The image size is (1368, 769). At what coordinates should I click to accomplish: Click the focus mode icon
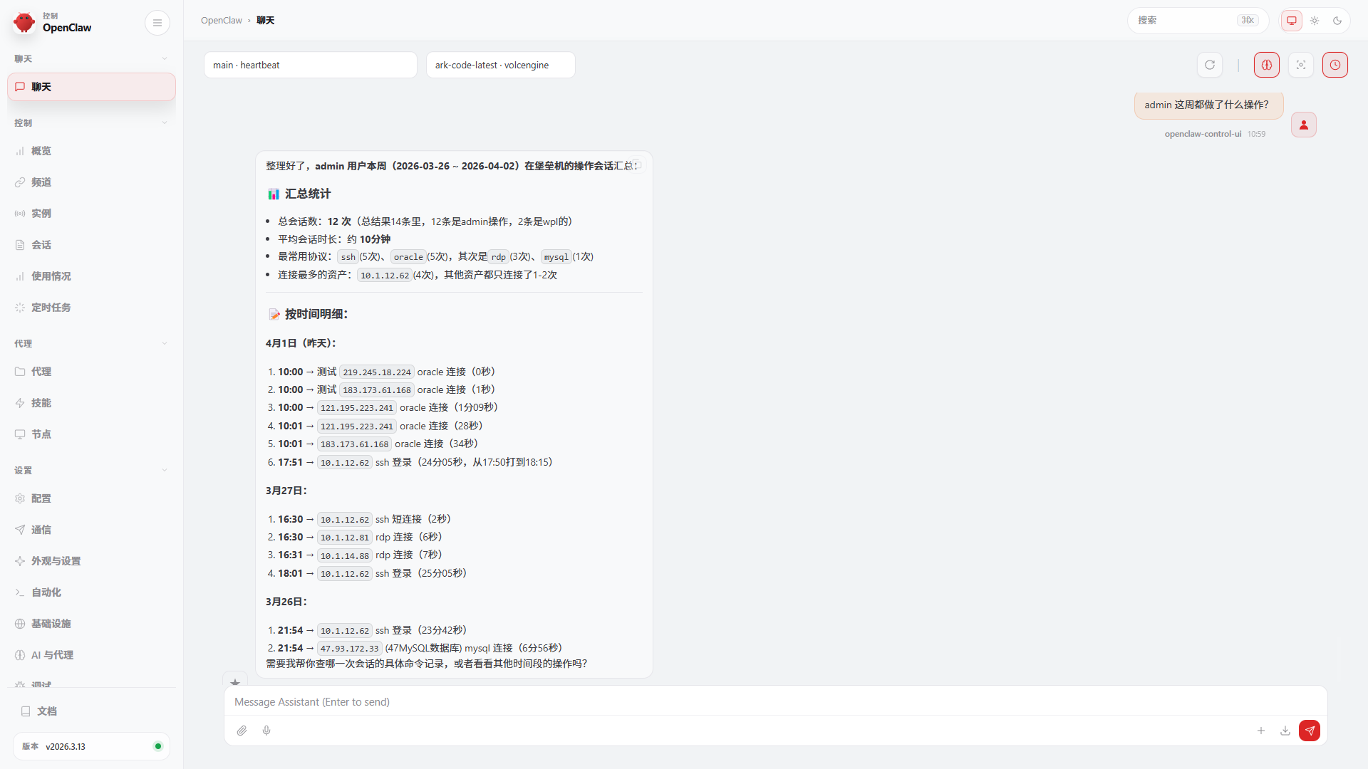coord(1301,65)
